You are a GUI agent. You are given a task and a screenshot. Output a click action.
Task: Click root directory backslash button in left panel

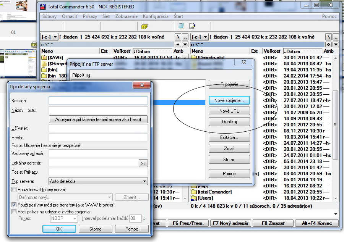pos(178,37)
